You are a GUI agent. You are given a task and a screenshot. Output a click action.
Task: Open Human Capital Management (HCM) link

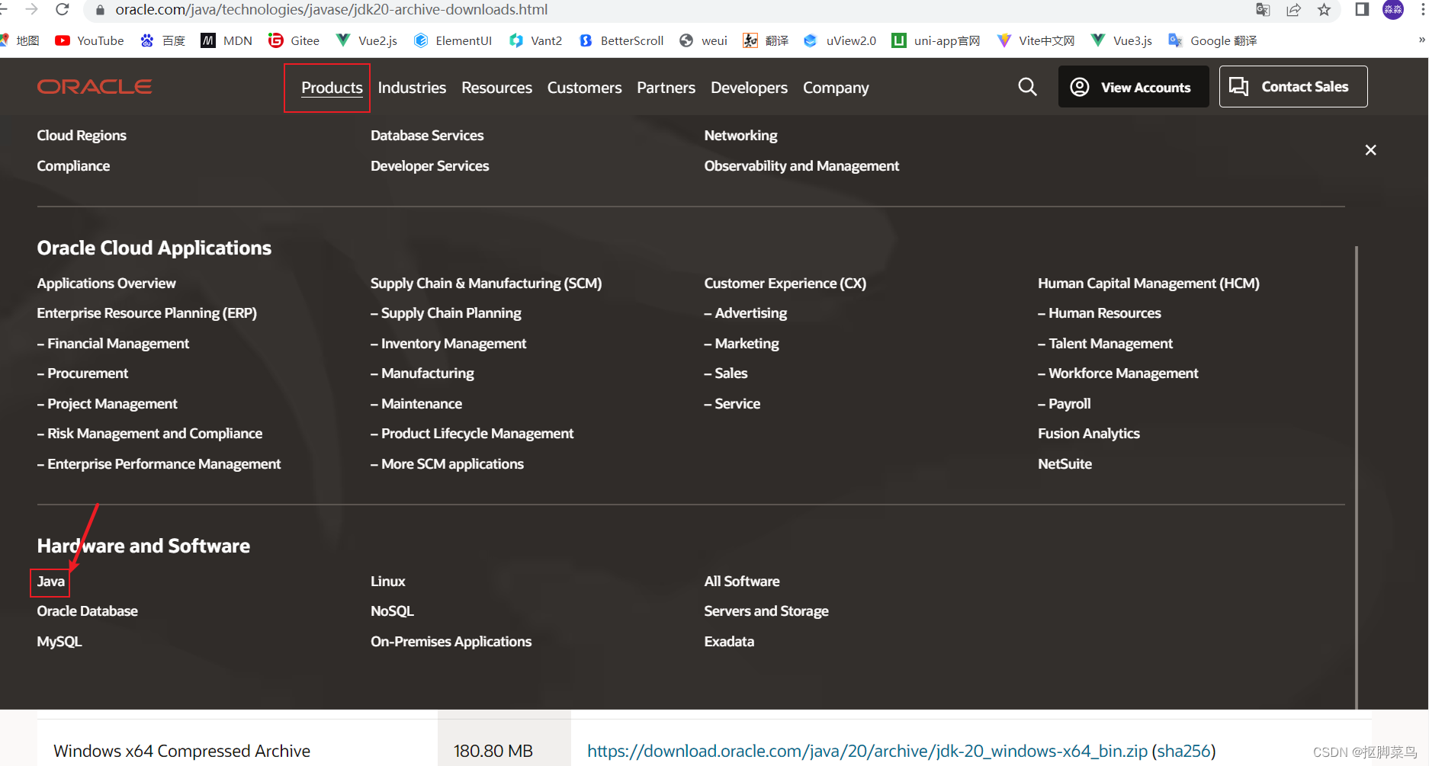(x=1148, y=284)
